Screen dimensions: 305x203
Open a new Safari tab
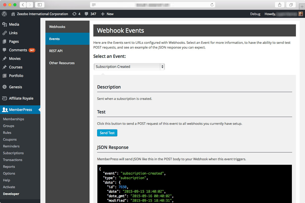302,7
